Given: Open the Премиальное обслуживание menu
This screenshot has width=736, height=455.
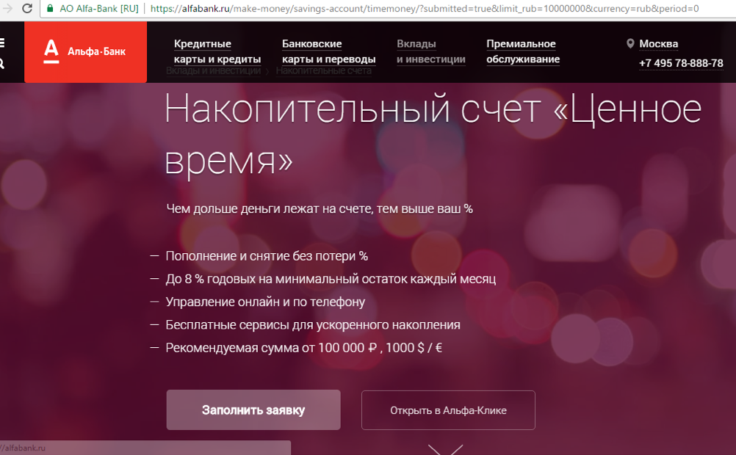Looking at the screenshot, I should point(523,51).
